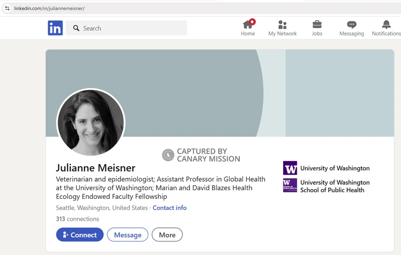Click the Connect button
Screen dimensions: 401x255
80,234
